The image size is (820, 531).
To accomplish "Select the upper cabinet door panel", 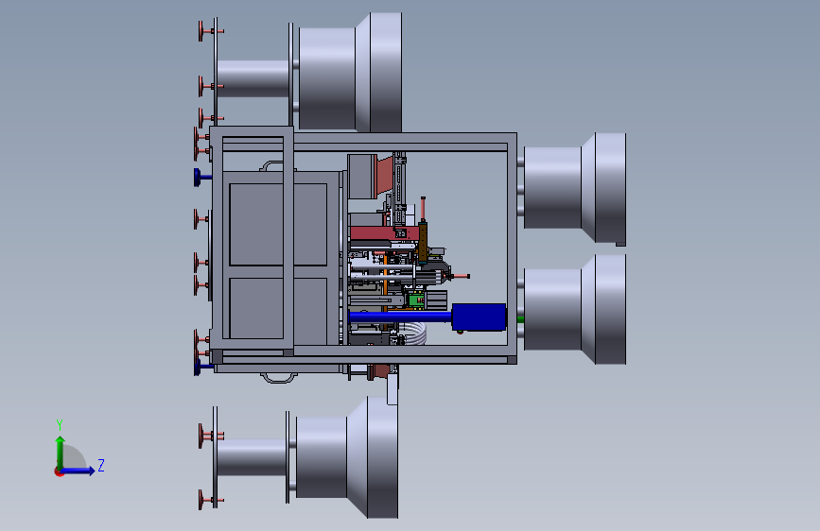I will [278, 224].
